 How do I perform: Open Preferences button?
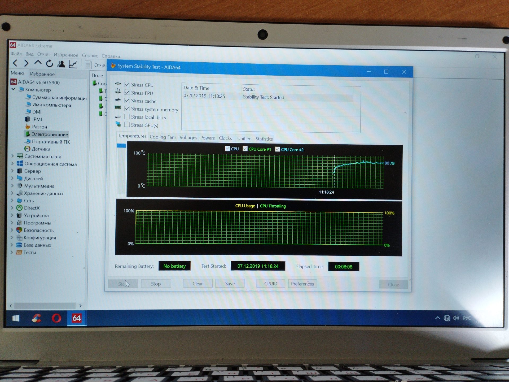[x=302, y=284]
